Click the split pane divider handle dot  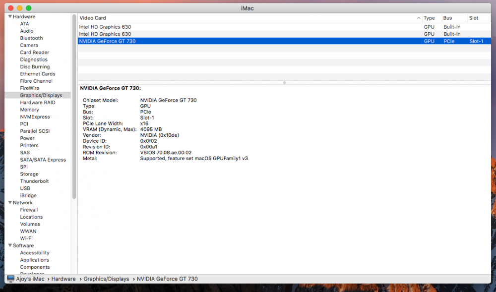click(284, 83)
